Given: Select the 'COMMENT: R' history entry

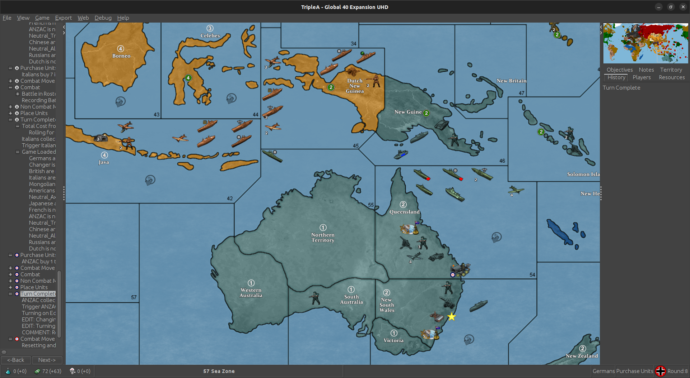Looking at the screenshot, I should click(x=38, y=332).
